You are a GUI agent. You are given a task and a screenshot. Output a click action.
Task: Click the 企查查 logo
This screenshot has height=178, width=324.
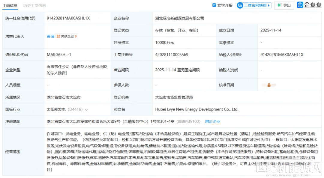(309, 5)
